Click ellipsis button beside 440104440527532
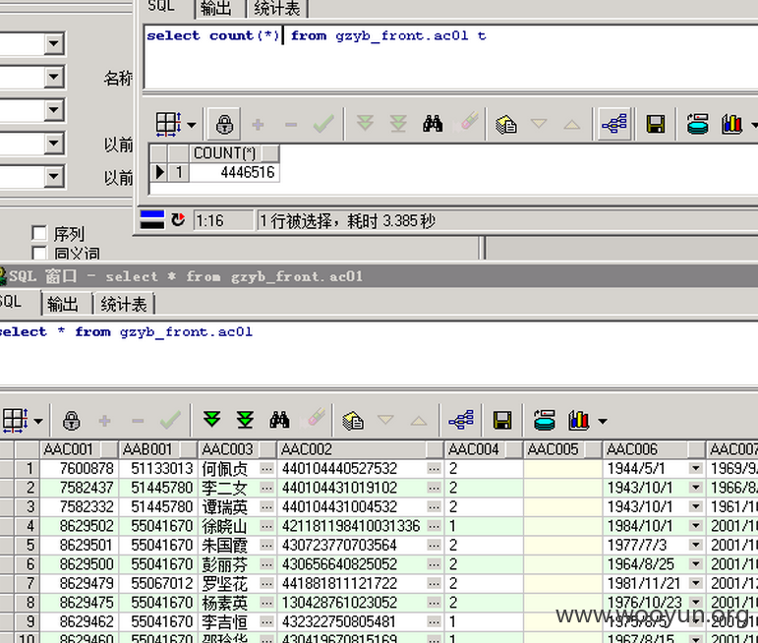 pyautogui.click(x=434, y=468)
